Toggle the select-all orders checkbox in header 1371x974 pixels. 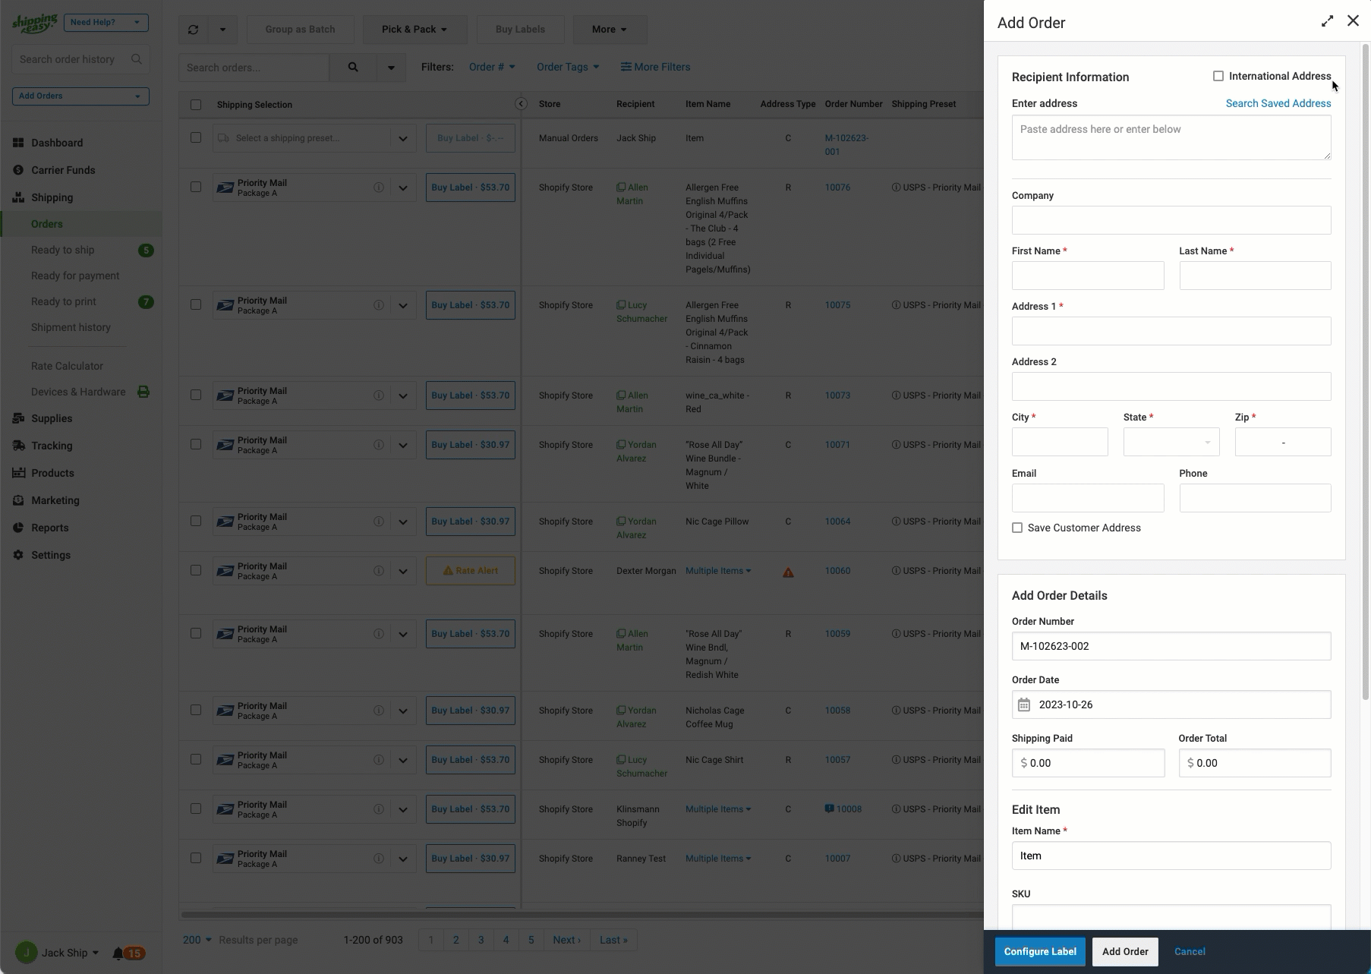coord(196,105)
